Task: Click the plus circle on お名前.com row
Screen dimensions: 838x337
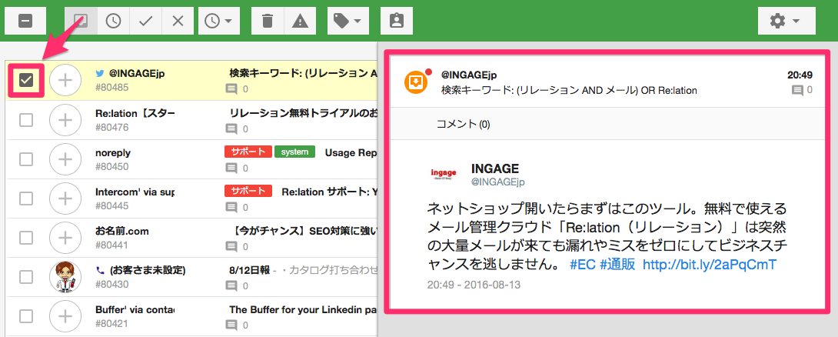Action: [x=65, y=238]
